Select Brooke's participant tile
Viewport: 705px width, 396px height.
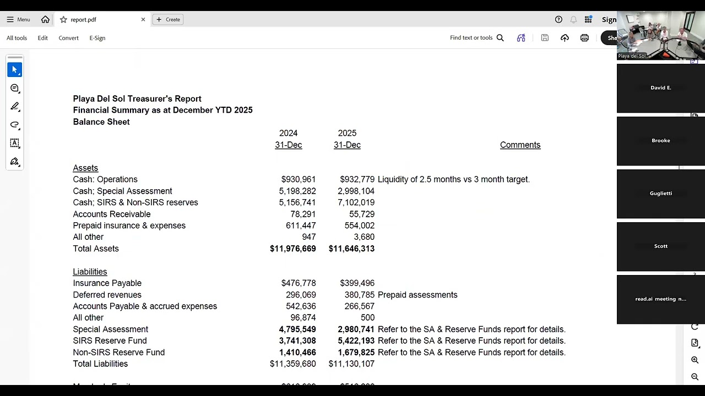coord(661,141)
